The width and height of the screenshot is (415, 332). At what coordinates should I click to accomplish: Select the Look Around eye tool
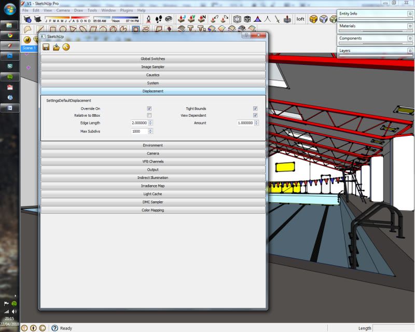[x=168, y=19]
